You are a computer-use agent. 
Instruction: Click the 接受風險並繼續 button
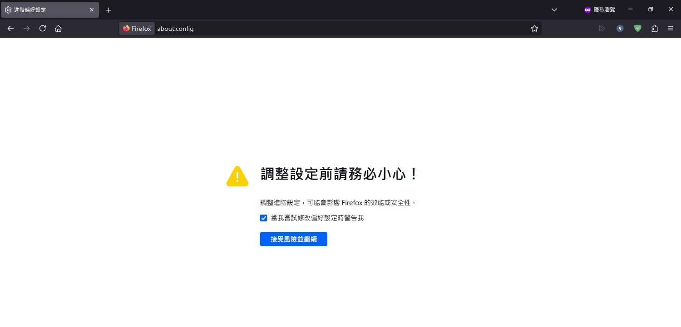tap(294, 239)
